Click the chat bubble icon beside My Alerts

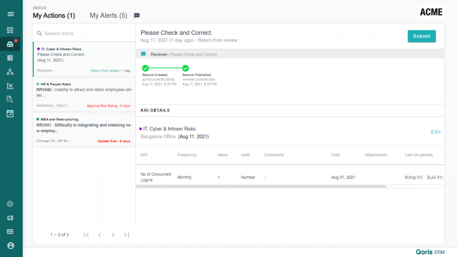pos(137,16)
